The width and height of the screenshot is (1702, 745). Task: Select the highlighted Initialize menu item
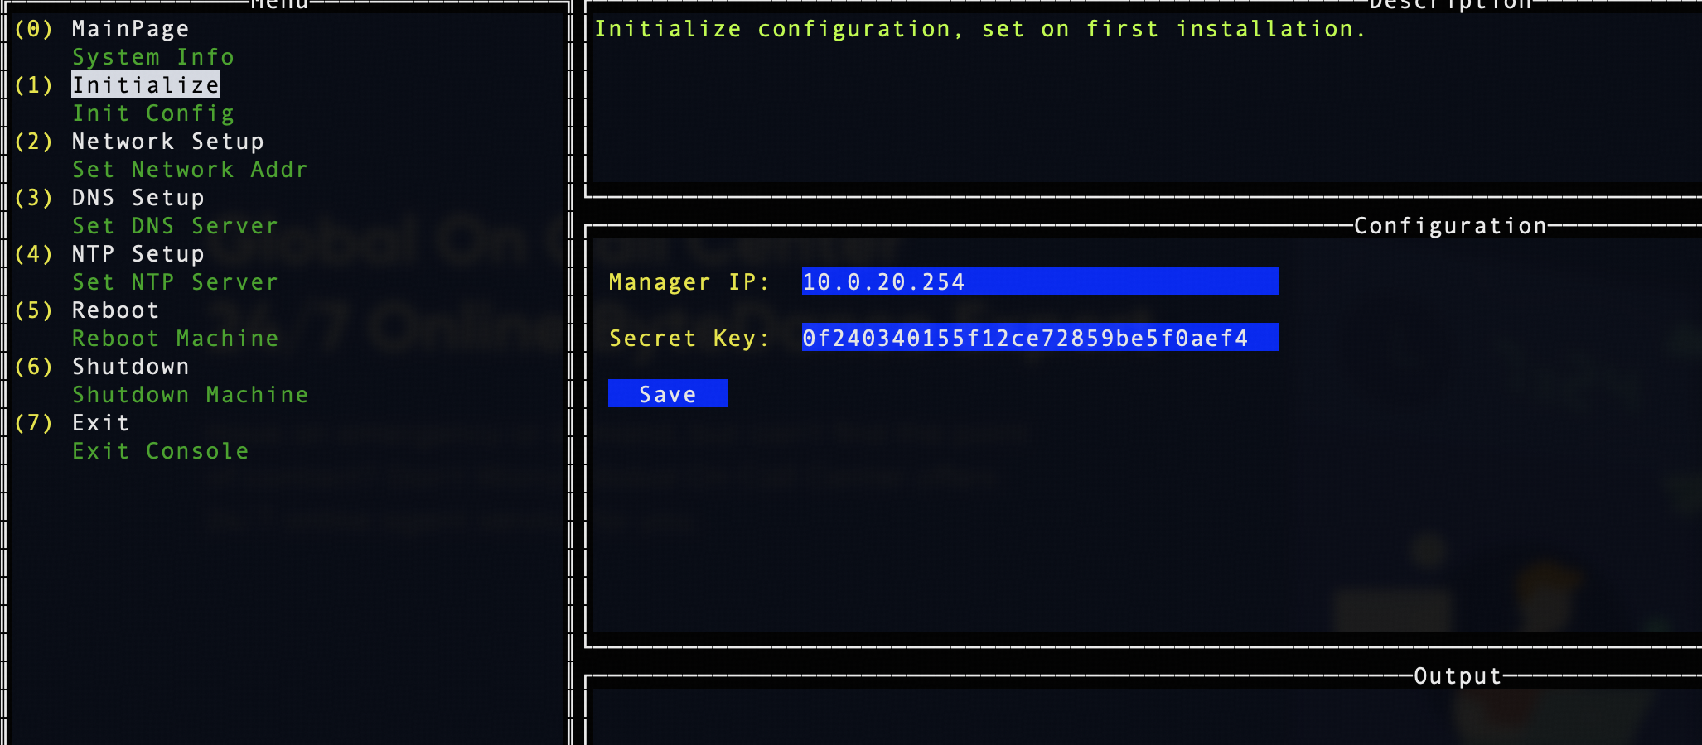pos(146,85)
